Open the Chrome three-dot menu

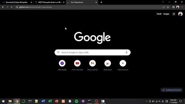[182, 7]
